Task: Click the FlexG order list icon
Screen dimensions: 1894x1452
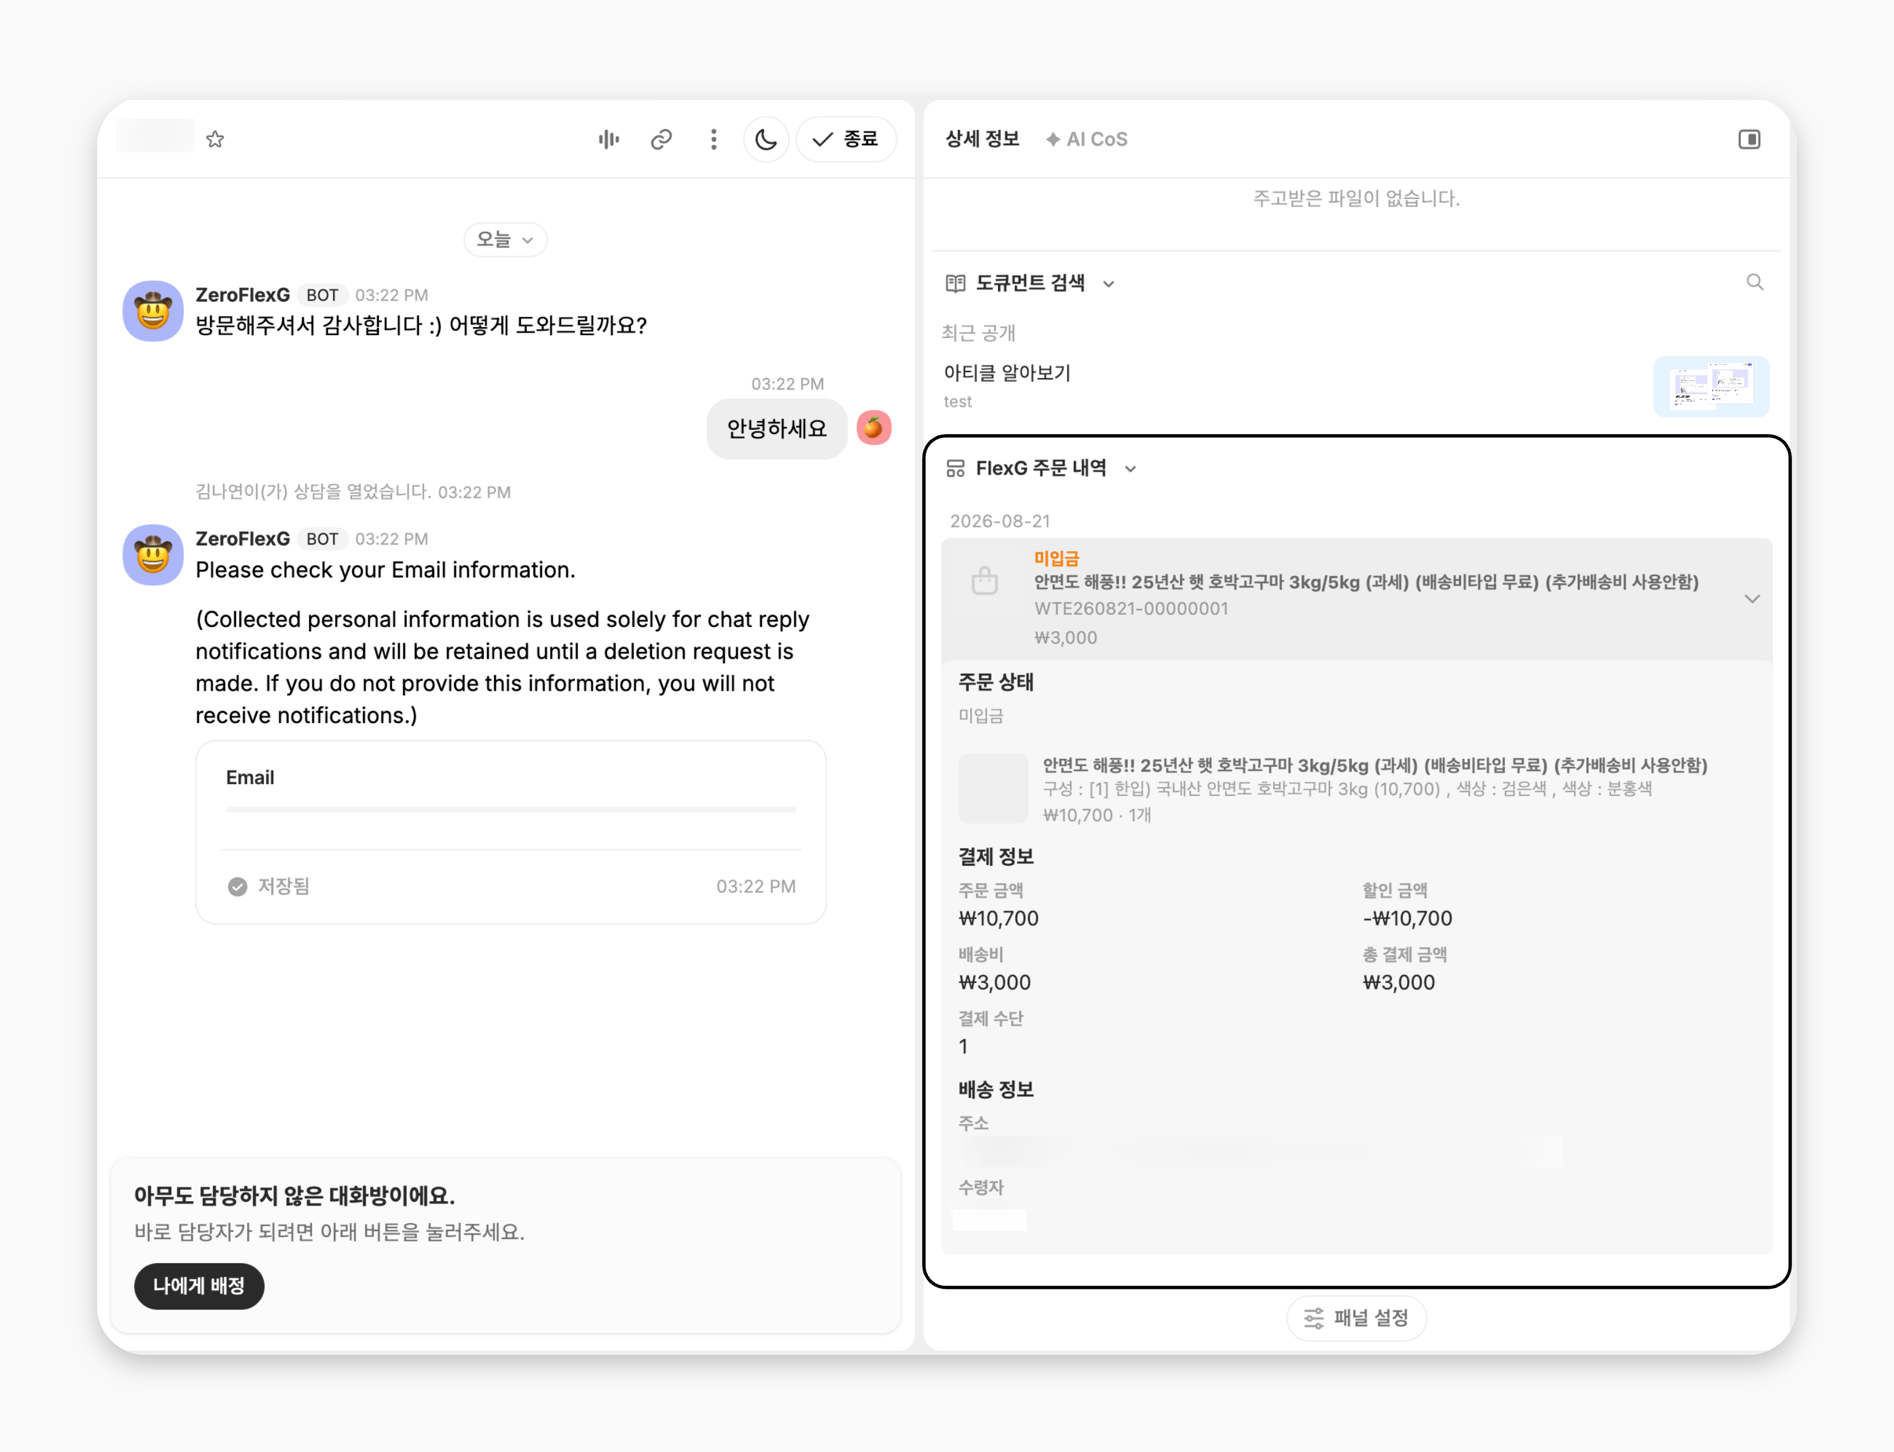Action: click(x=955, y=469)
